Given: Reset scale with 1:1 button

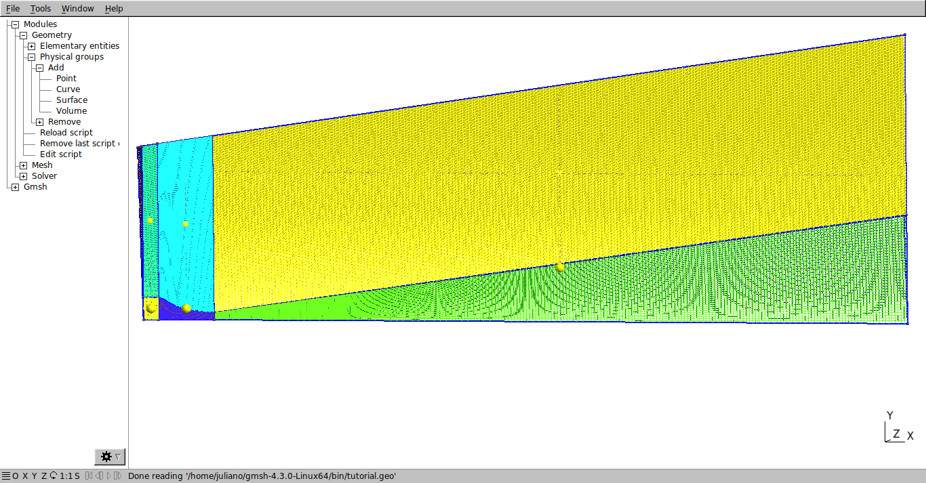Looking at the screenshot, I should [x=66, y=476].
